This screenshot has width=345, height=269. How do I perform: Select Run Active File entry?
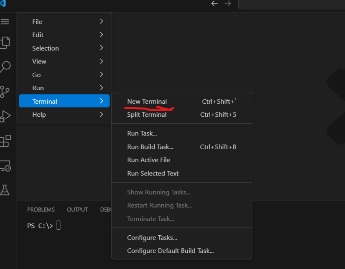pyautogui.click(x=182, y=160)
